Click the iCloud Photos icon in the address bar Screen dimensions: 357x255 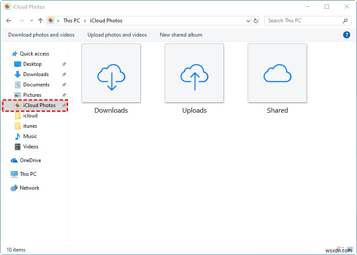(51, 20)
